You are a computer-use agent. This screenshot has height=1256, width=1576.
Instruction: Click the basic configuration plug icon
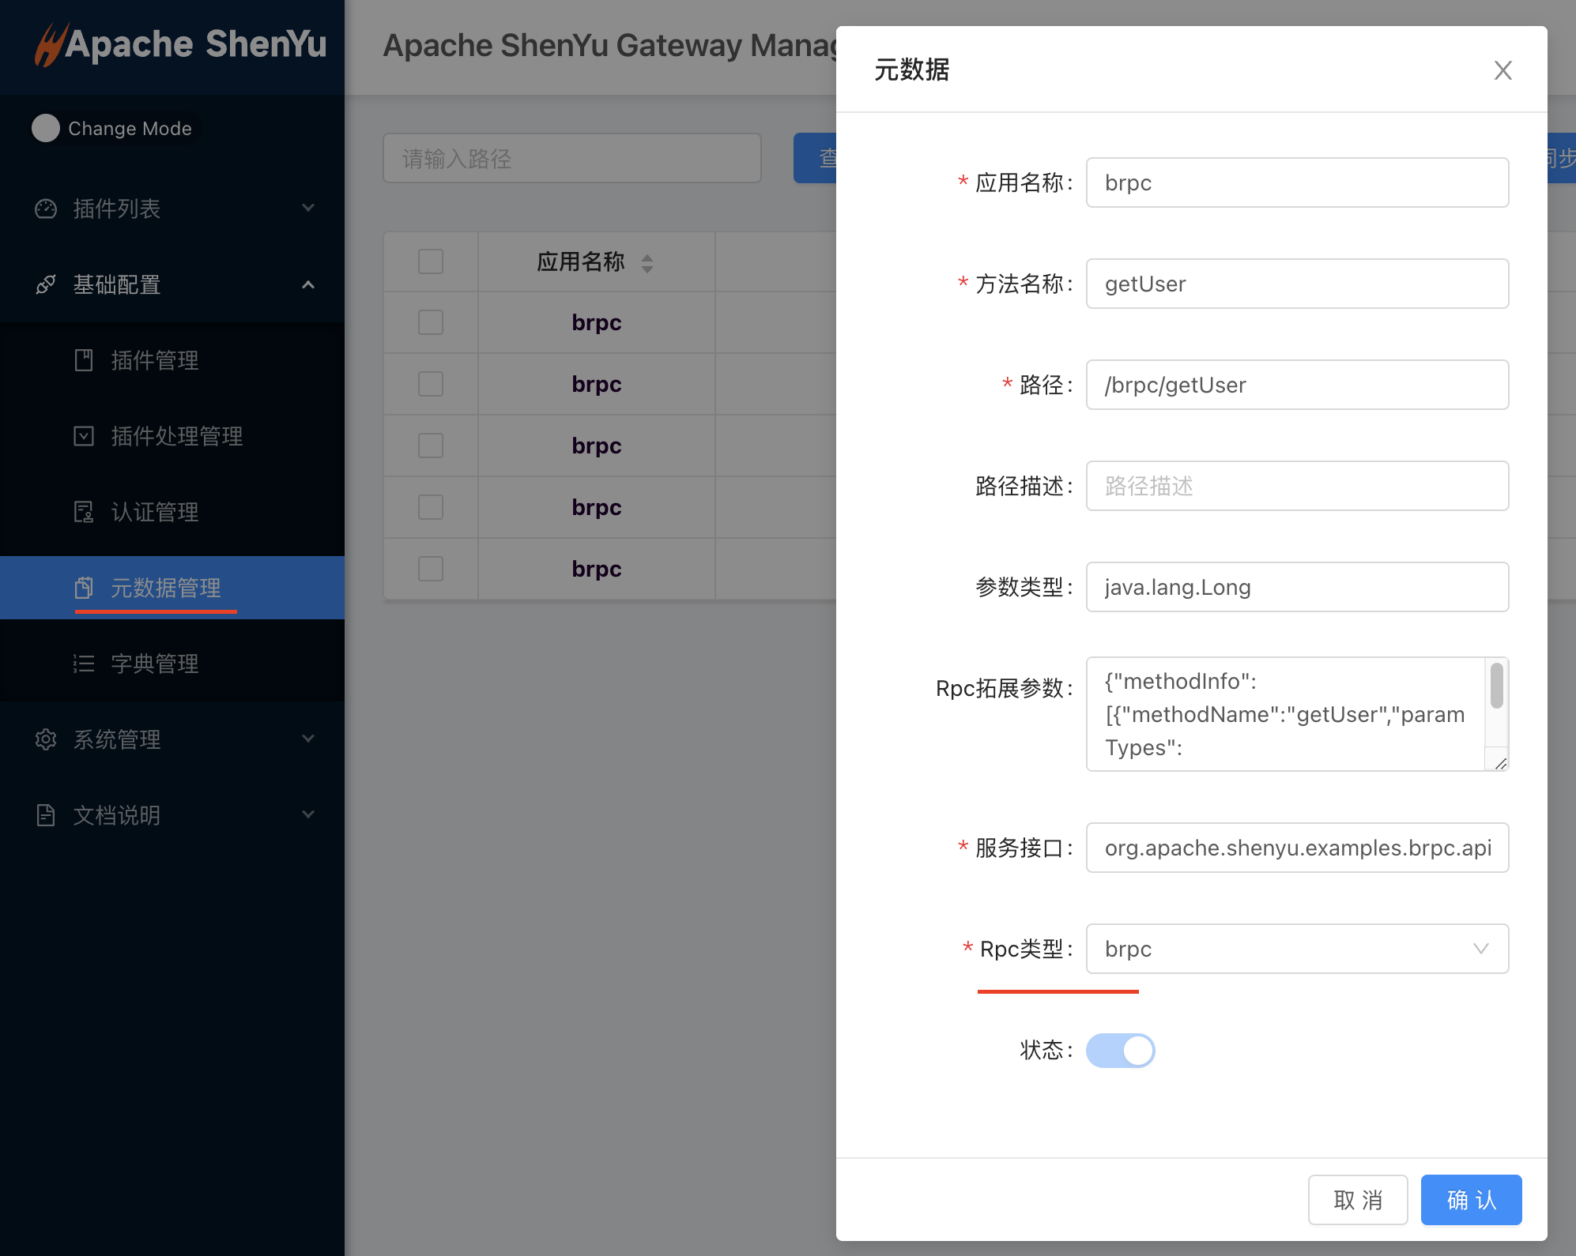(x=46, y=284)
